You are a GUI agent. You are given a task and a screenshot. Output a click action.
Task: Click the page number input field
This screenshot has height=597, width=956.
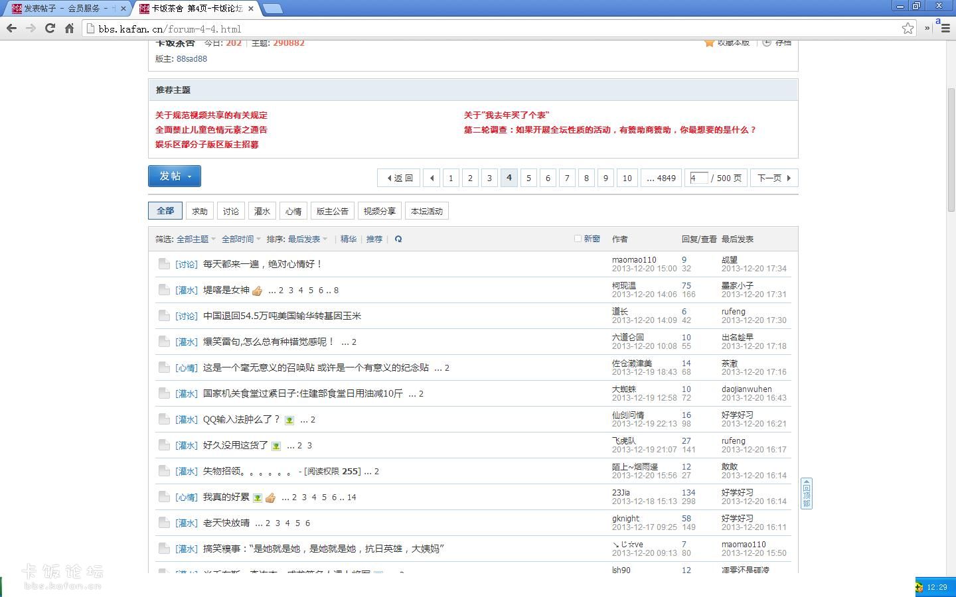(x=698, y=178)
